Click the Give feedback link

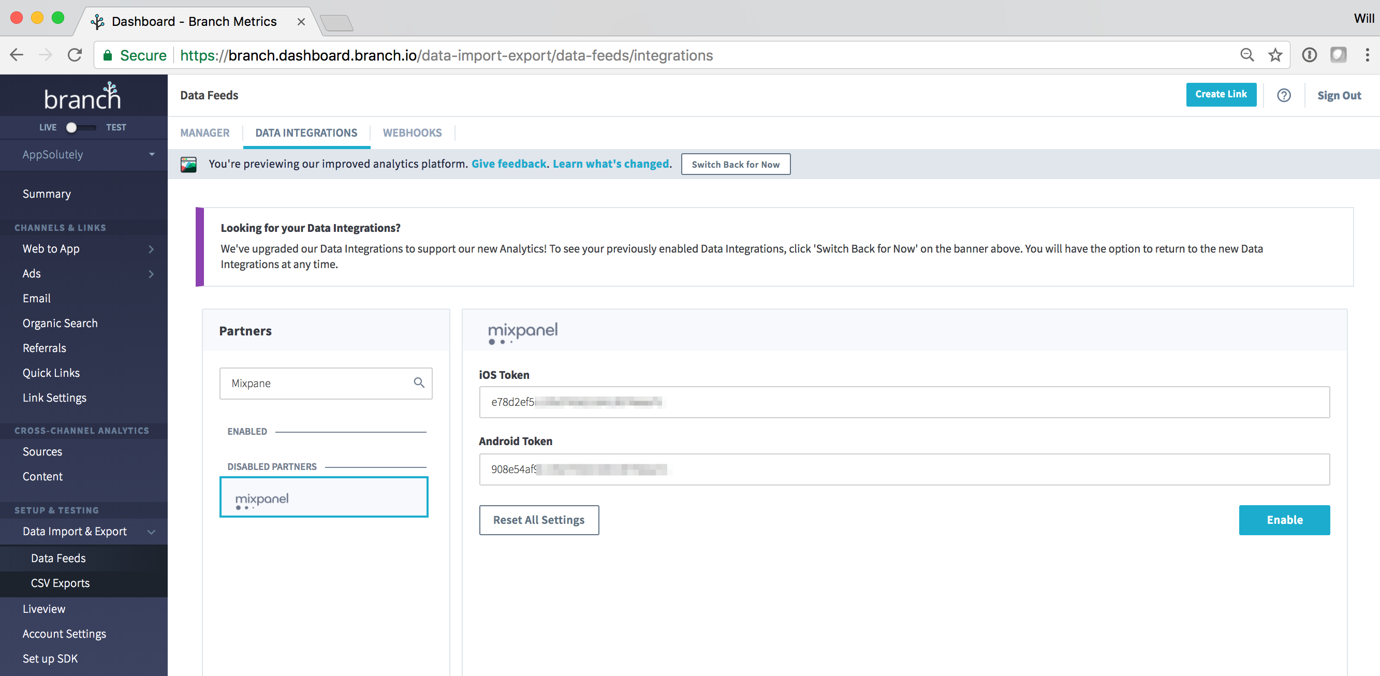[508, 164]
